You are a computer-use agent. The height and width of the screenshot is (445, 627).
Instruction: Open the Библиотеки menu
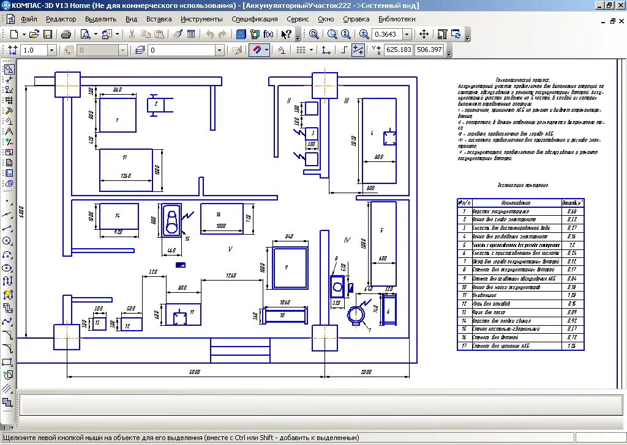pyautogui.click(x=397, y=19)
